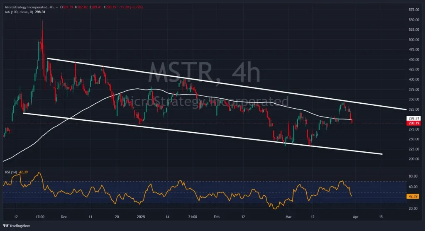Click the '21:00' time label on time axis
The image size is (425, 231).
coord(193,217)
